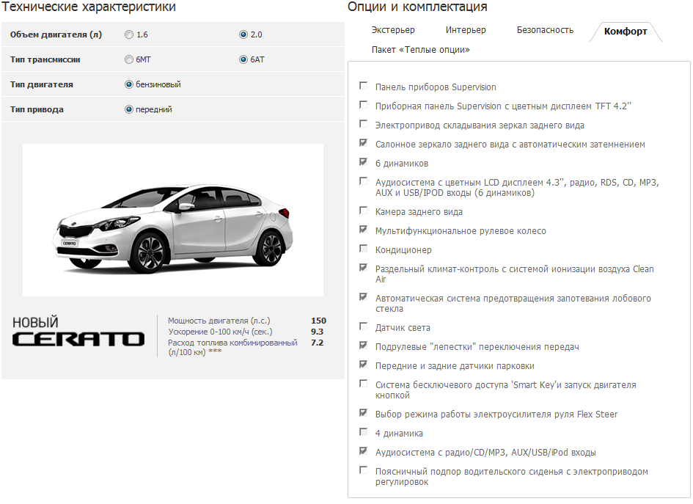The image size is (693, 504).
Task: Open the Пакет «Теплые опции» tab
Action: pyautogui.click(x=421, y=49)
